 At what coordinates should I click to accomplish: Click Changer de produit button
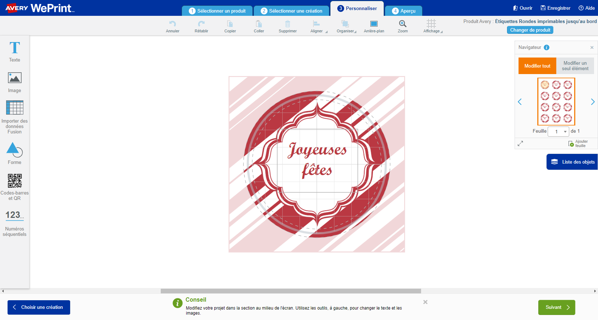coord(530,30)
